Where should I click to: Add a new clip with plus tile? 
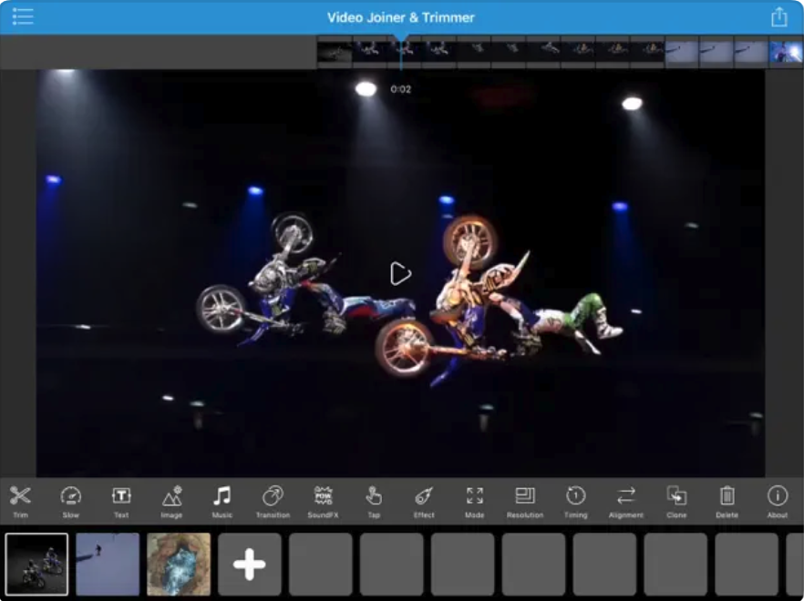click(249, 565)
